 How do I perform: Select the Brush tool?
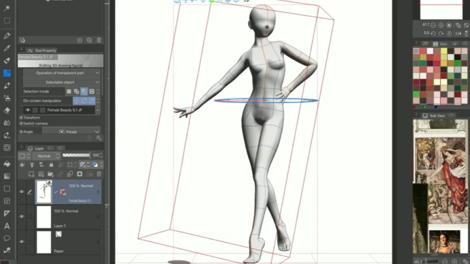7,61
